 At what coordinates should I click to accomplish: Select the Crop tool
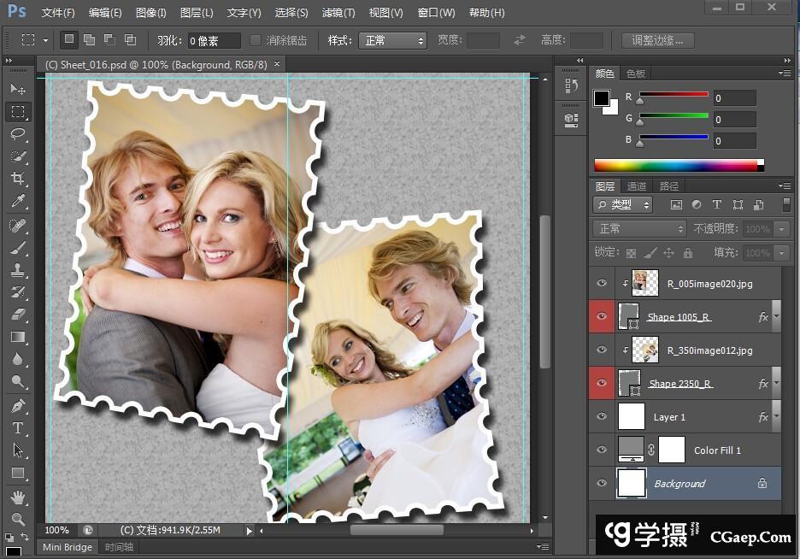[18, 179]
